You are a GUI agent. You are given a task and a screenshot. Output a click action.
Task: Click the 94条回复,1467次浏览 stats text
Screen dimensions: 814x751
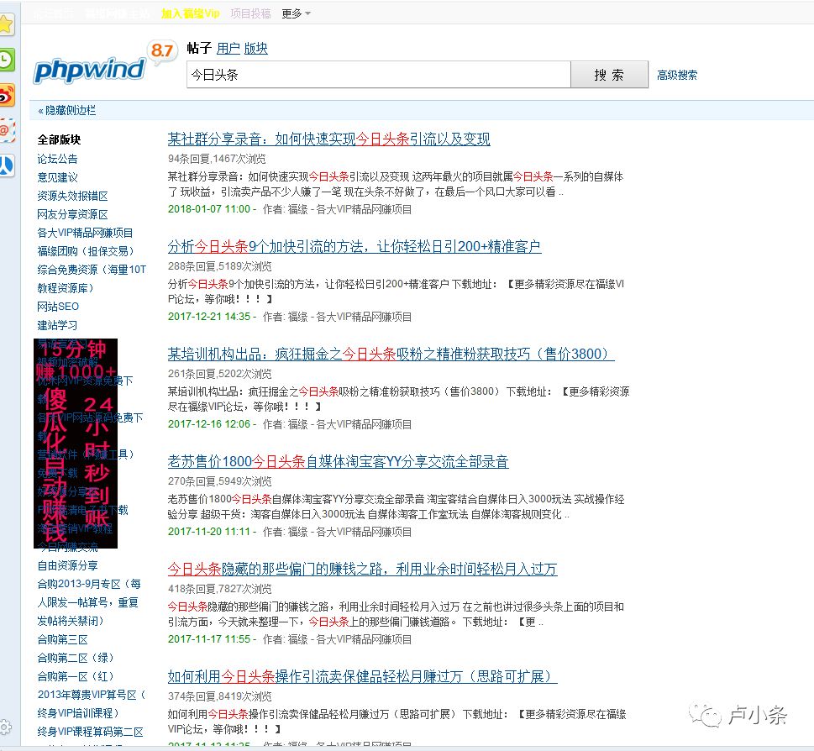tap(217, 159)
